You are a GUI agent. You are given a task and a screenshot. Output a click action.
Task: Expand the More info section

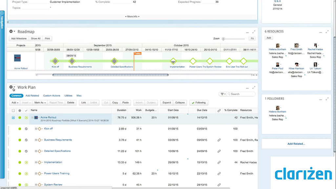point(132,16)
